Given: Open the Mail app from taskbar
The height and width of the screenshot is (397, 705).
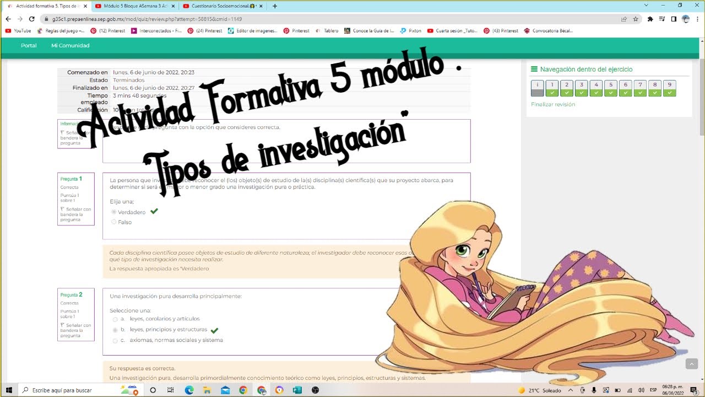Looking at the screenshot, I should [225, 390].
